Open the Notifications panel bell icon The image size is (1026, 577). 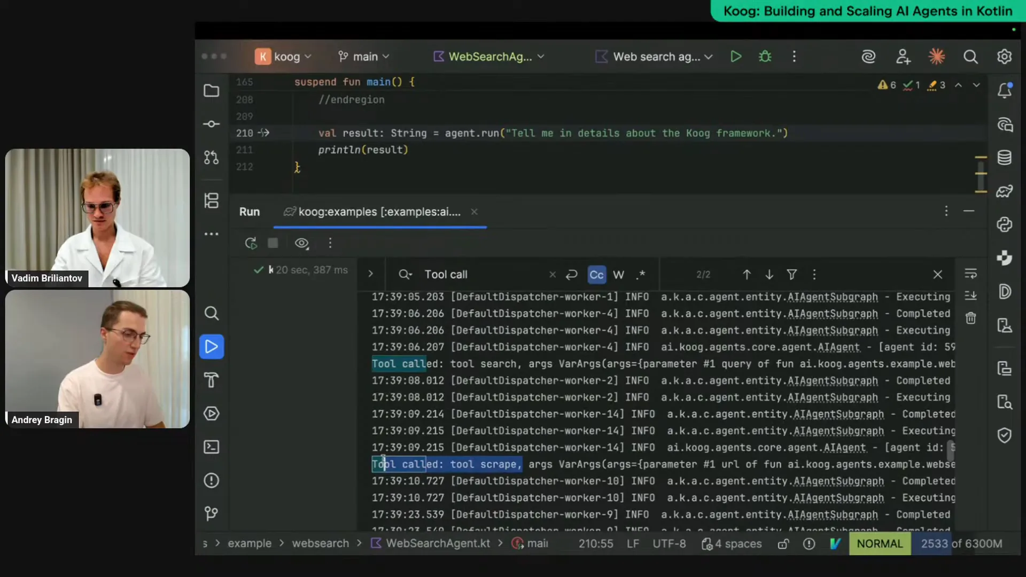pyautogui.click(x=1005, y=90)
